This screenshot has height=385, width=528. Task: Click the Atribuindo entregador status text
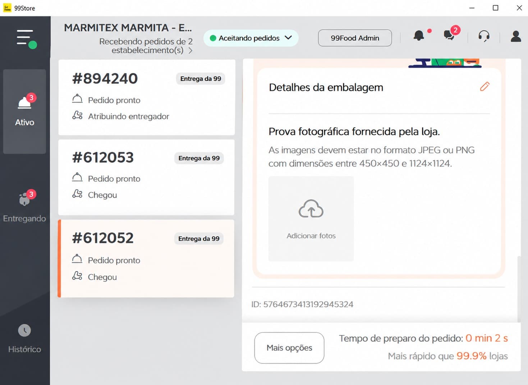(x=129, y=116)
